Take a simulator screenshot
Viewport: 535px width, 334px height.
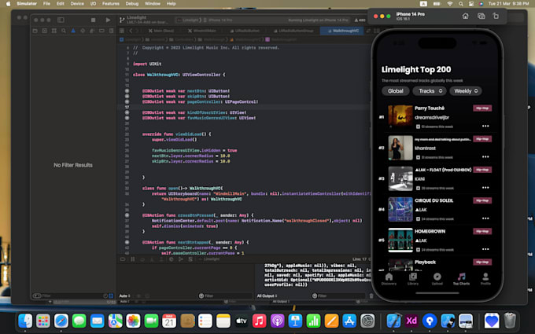click(481, 16)
